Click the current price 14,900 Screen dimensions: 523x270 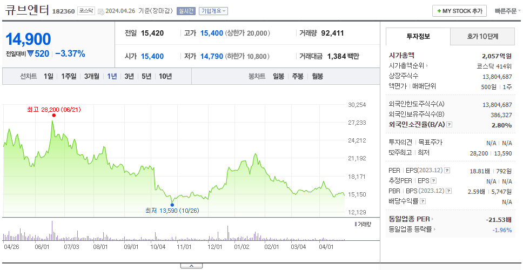(x=28, y=39)
